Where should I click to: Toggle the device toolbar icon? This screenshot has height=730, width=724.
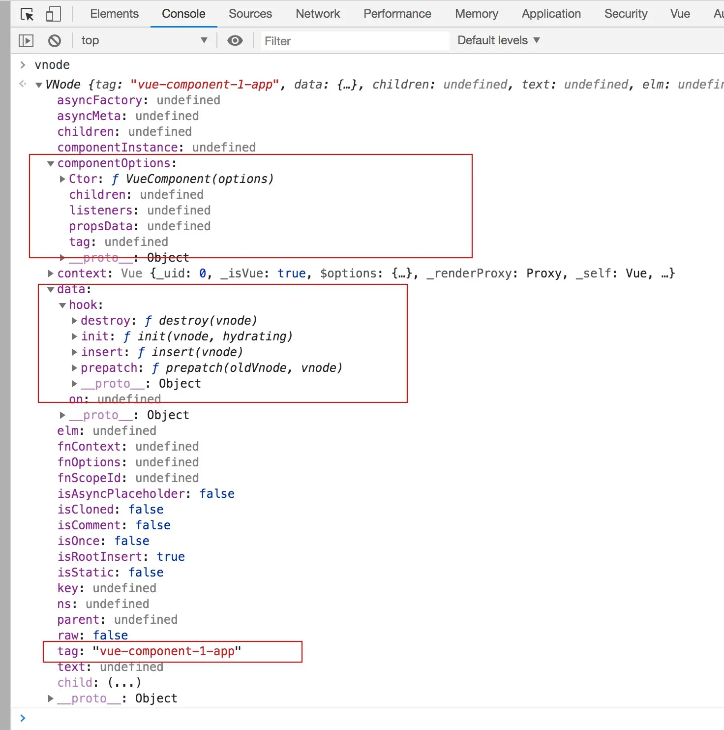tap(53, 14)
